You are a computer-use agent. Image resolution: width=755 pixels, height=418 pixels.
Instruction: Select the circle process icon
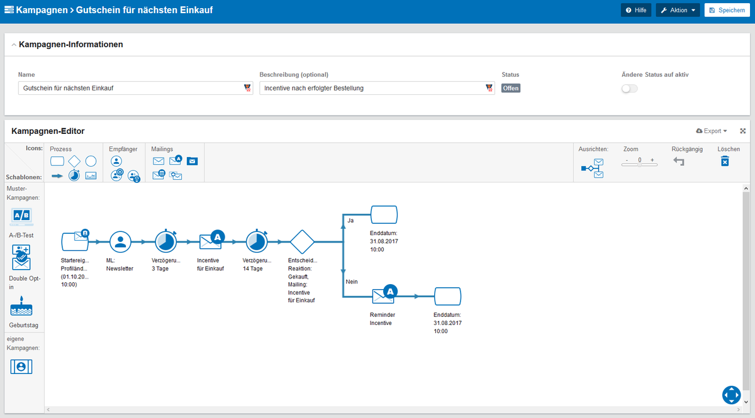(91, 161)
